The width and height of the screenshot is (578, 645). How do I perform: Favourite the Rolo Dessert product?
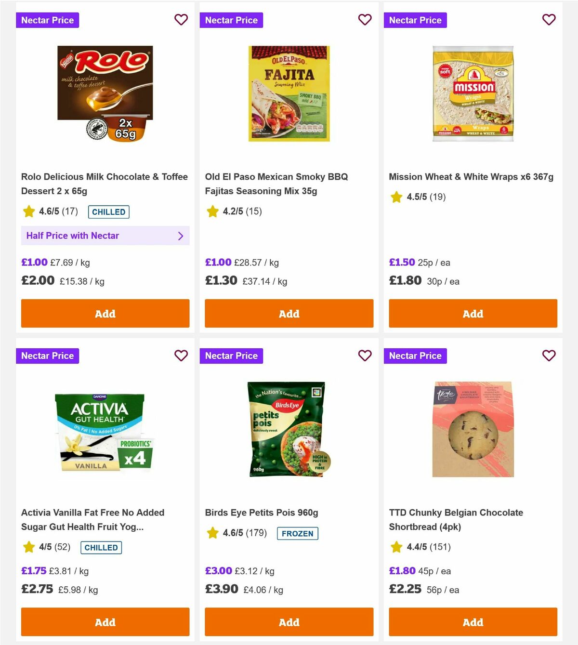coord(181,20)
